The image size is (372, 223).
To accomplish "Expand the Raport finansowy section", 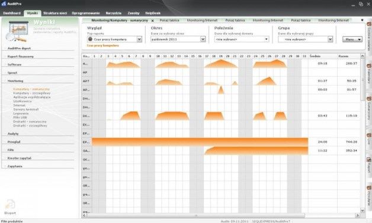I will pos(21,57).
